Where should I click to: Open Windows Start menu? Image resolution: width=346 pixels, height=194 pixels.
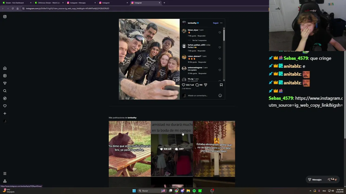tap(134, 191)
